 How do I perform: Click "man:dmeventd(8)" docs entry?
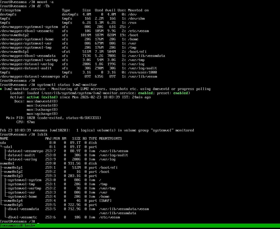tap(42, 101)
